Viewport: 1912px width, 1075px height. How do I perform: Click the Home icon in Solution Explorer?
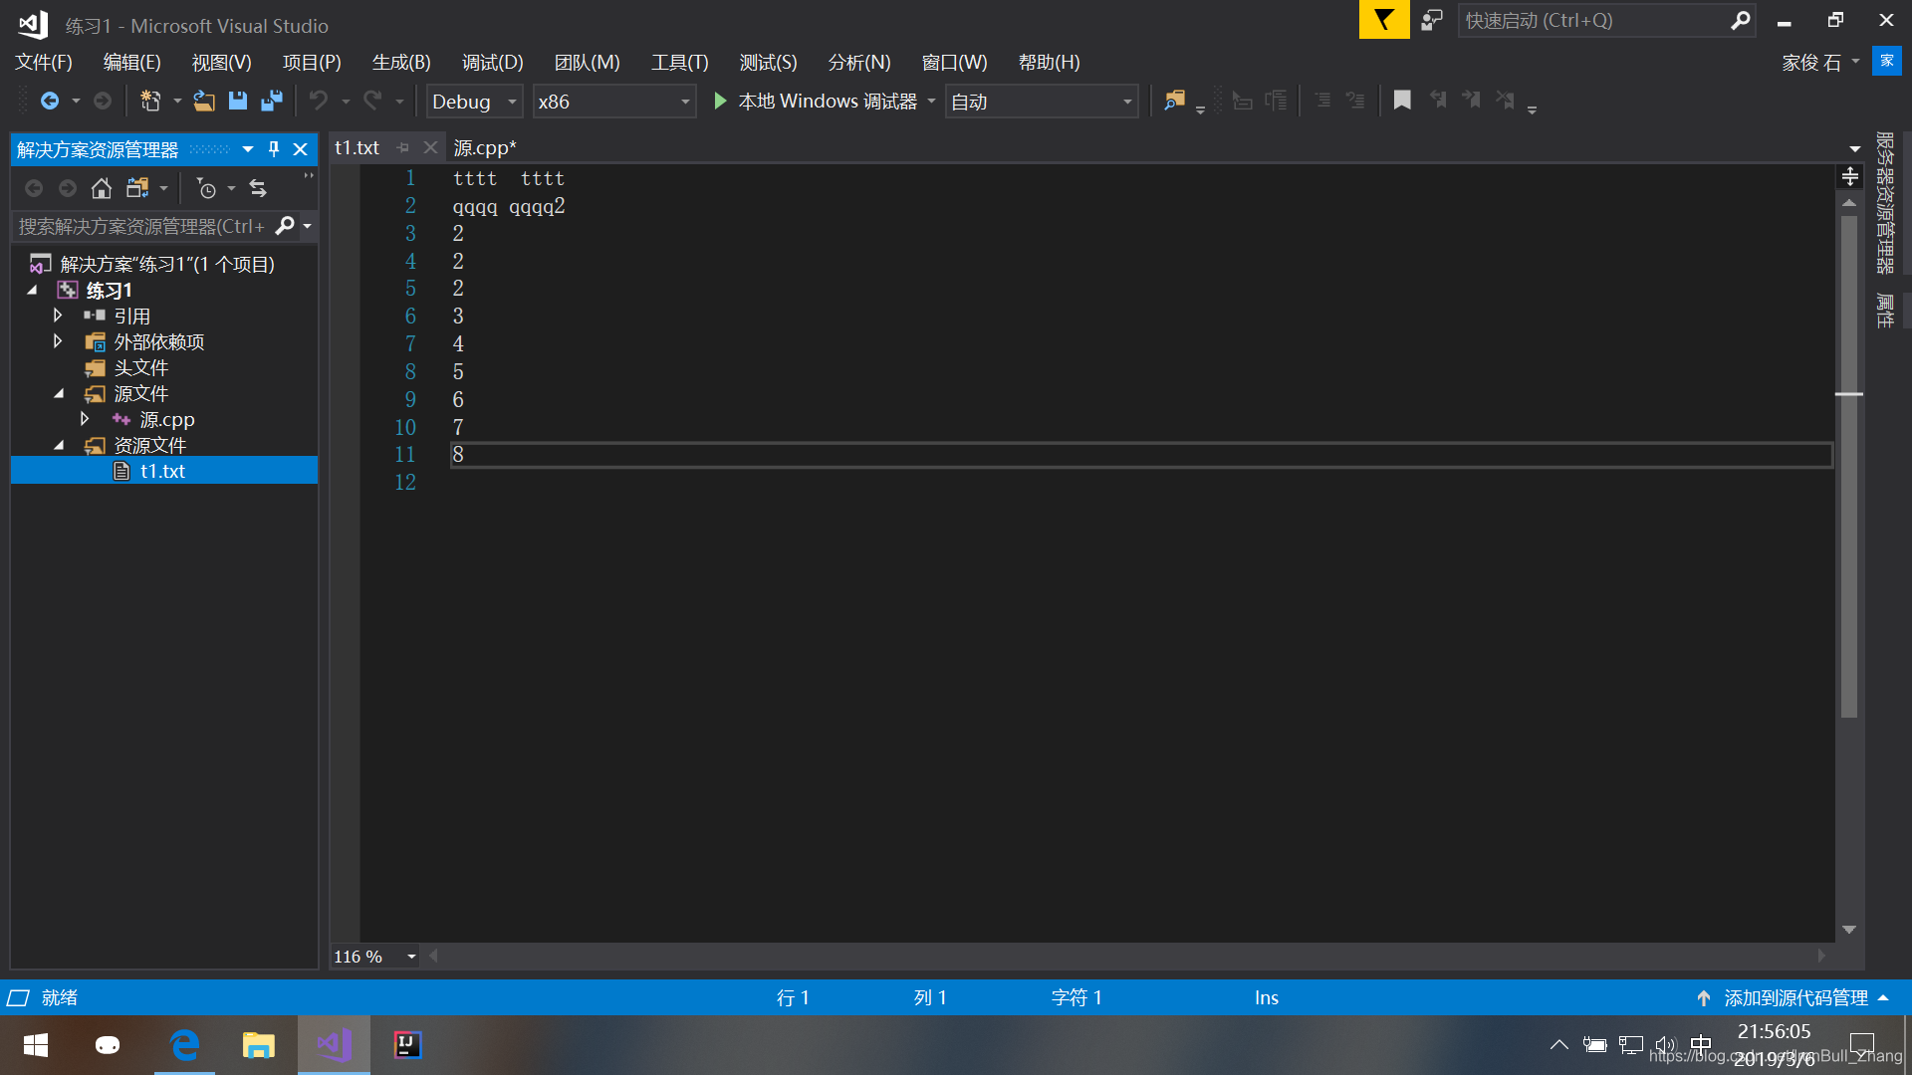coord(101,188)
